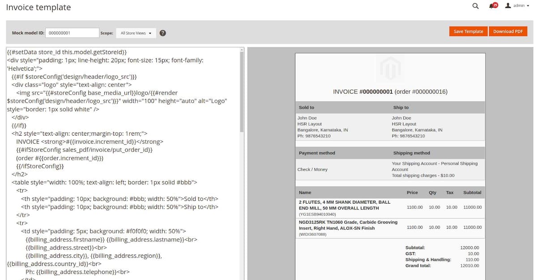The image size is (537, 280).
Task: Click the Payment method header in preview
Action: 317,153
